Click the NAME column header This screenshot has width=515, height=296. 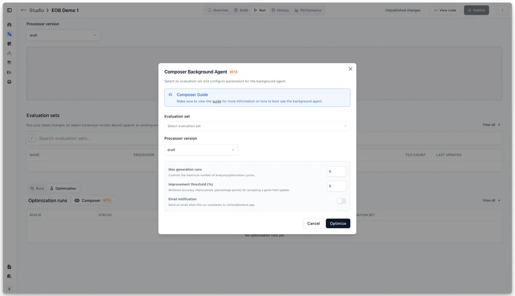tap(35, 155)
